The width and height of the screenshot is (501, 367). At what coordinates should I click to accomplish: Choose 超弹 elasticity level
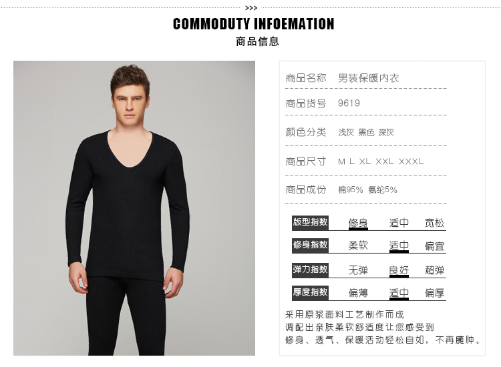coord(434,270)
